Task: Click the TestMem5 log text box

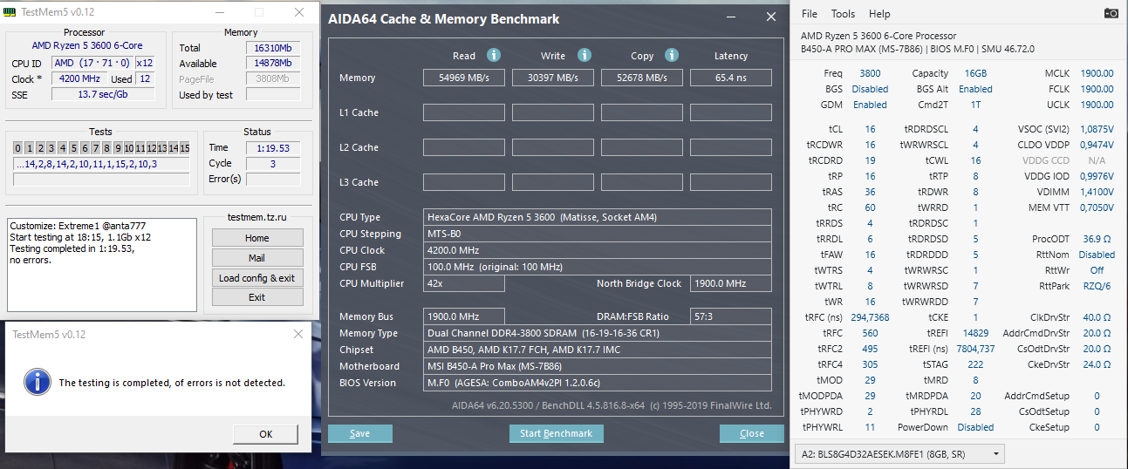Action: (101, 265)
